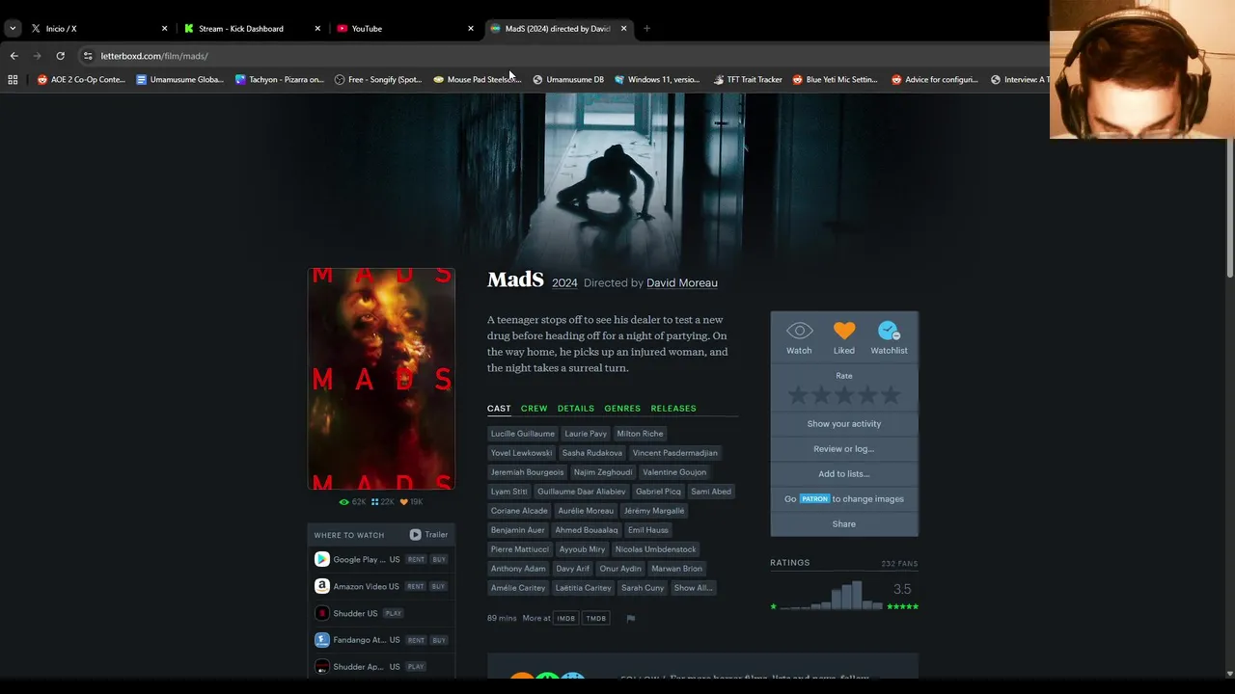
Task: Open the IMDB link
Action: pos(566,618)
